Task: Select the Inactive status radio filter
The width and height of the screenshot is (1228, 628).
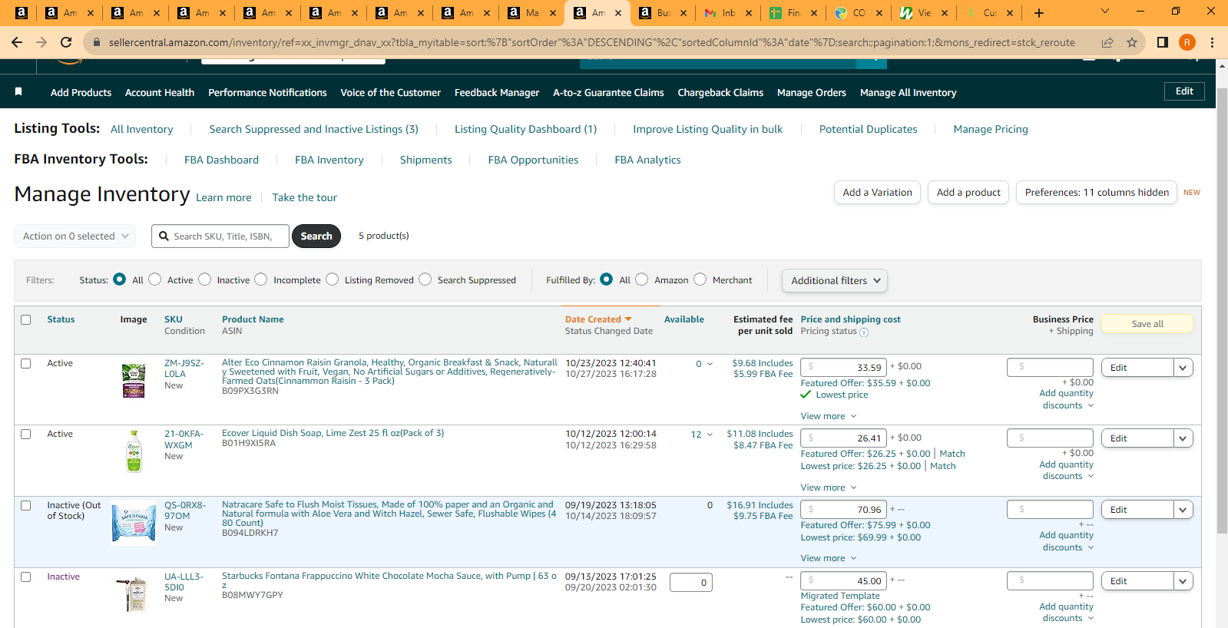Action: click(205, 279)
